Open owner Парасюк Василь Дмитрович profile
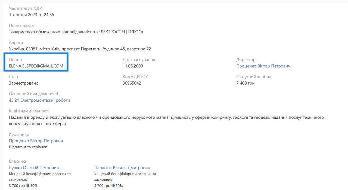The image size is (348, 190). [x=122, y=168]
